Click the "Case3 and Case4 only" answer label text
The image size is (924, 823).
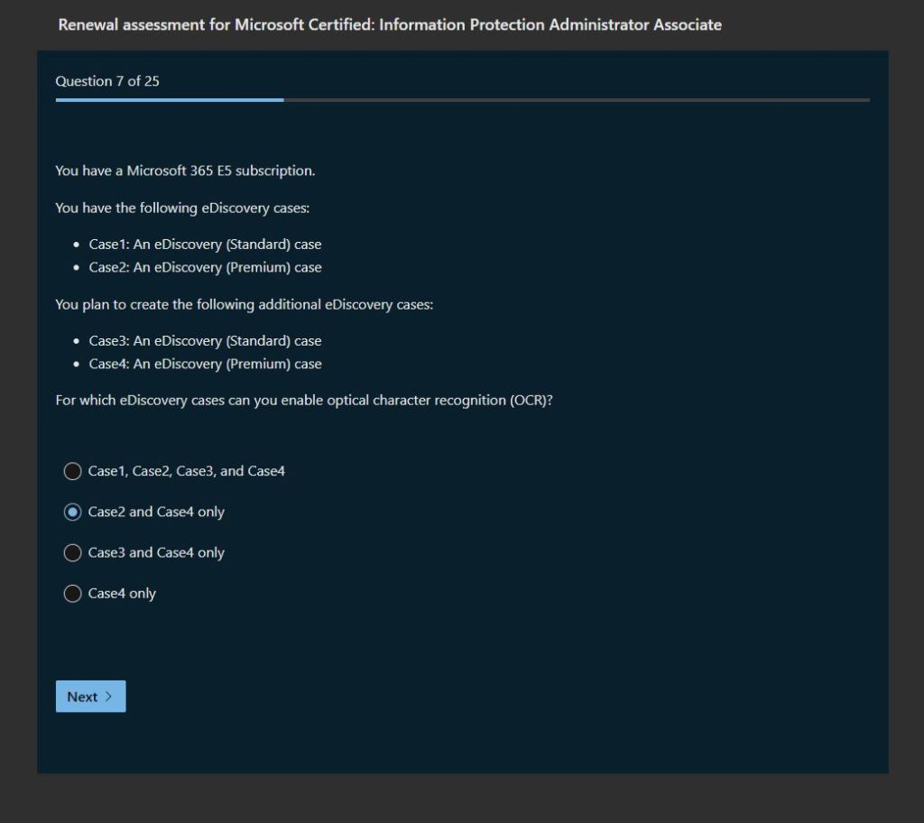point(156,552)
